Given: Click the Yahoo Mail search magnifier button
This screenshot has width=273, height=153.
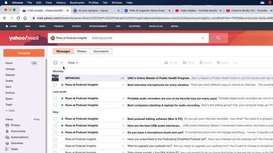Looking at the screenshot, I should click(x=218, y=38).
